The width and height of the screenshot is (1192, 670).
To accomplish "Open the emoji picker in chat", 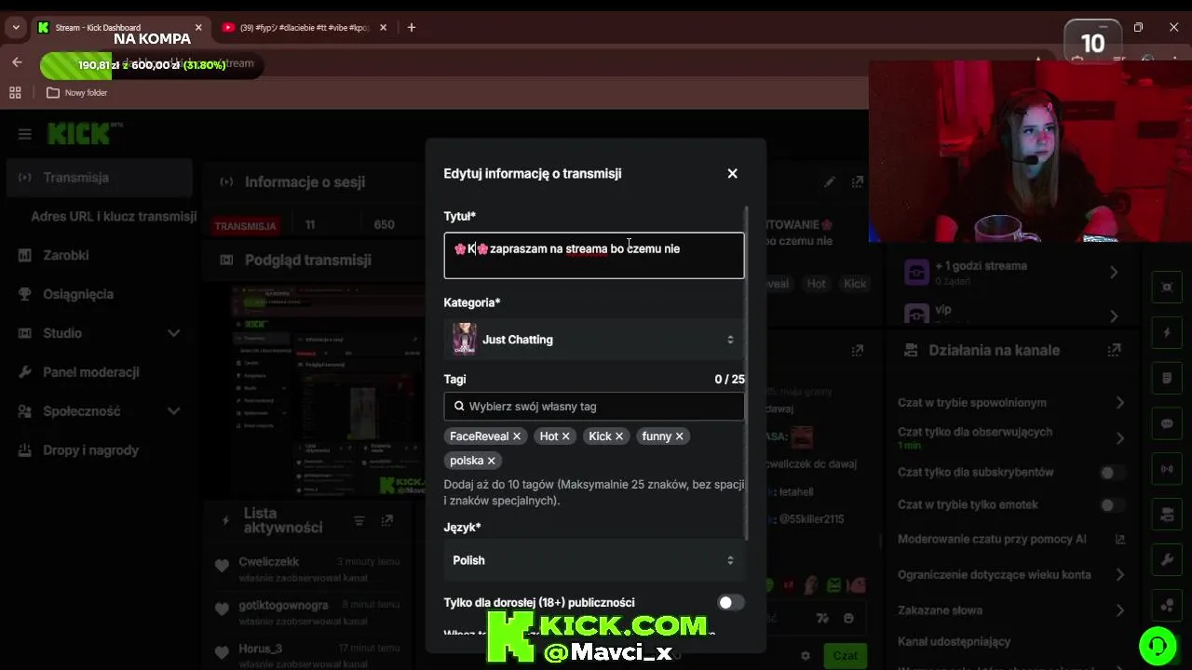I will (x=848, y=619).
